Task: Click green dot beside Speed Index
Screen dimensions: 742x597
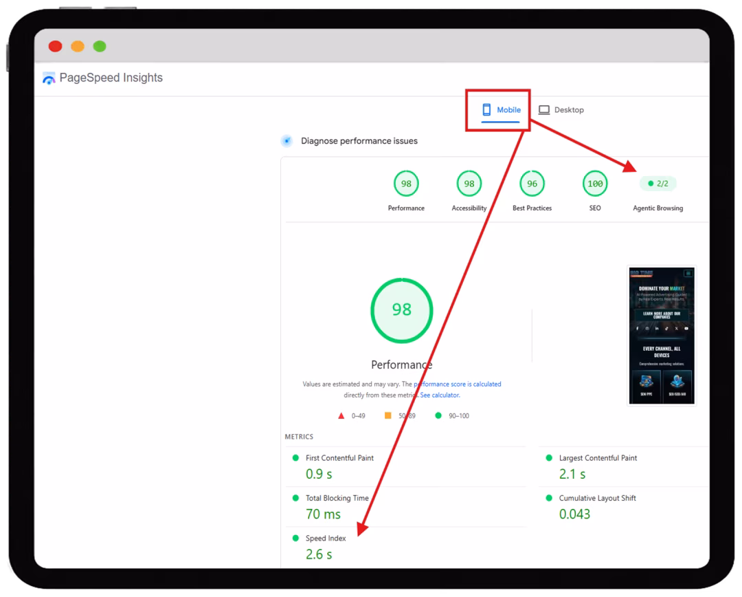Action: coord(295,539)
